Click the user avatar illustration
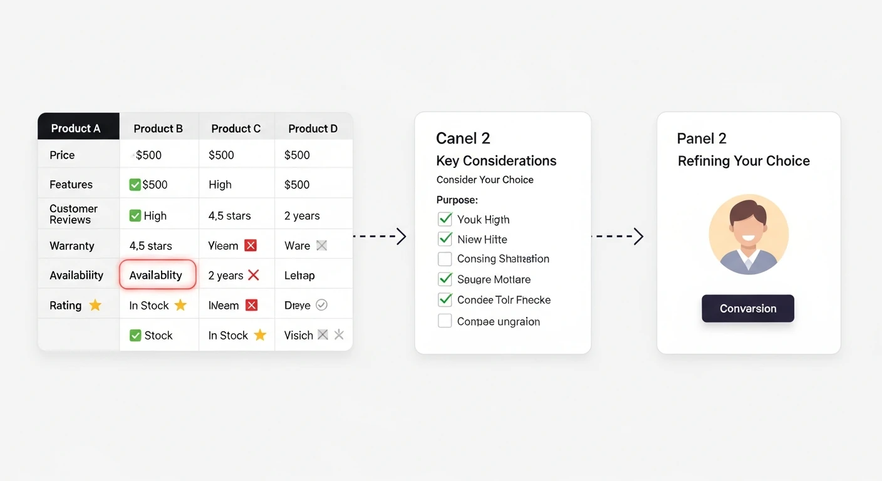The width and height of the screenshot is (882, 481). 749,234
